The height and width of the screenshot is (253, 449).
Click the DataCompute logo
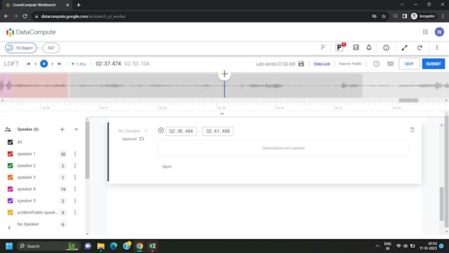[x=31, y=32]
